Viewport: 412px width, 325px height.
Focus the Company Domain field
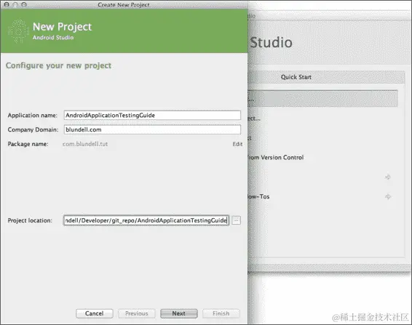152,129
